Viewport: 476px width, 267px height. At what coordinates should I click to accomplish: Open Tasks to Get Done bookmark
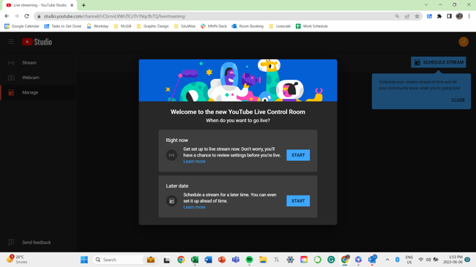click(x=63, y=26)
